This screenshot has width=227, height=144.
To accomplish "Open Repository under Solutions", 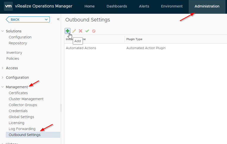I will tap(18, 43).
